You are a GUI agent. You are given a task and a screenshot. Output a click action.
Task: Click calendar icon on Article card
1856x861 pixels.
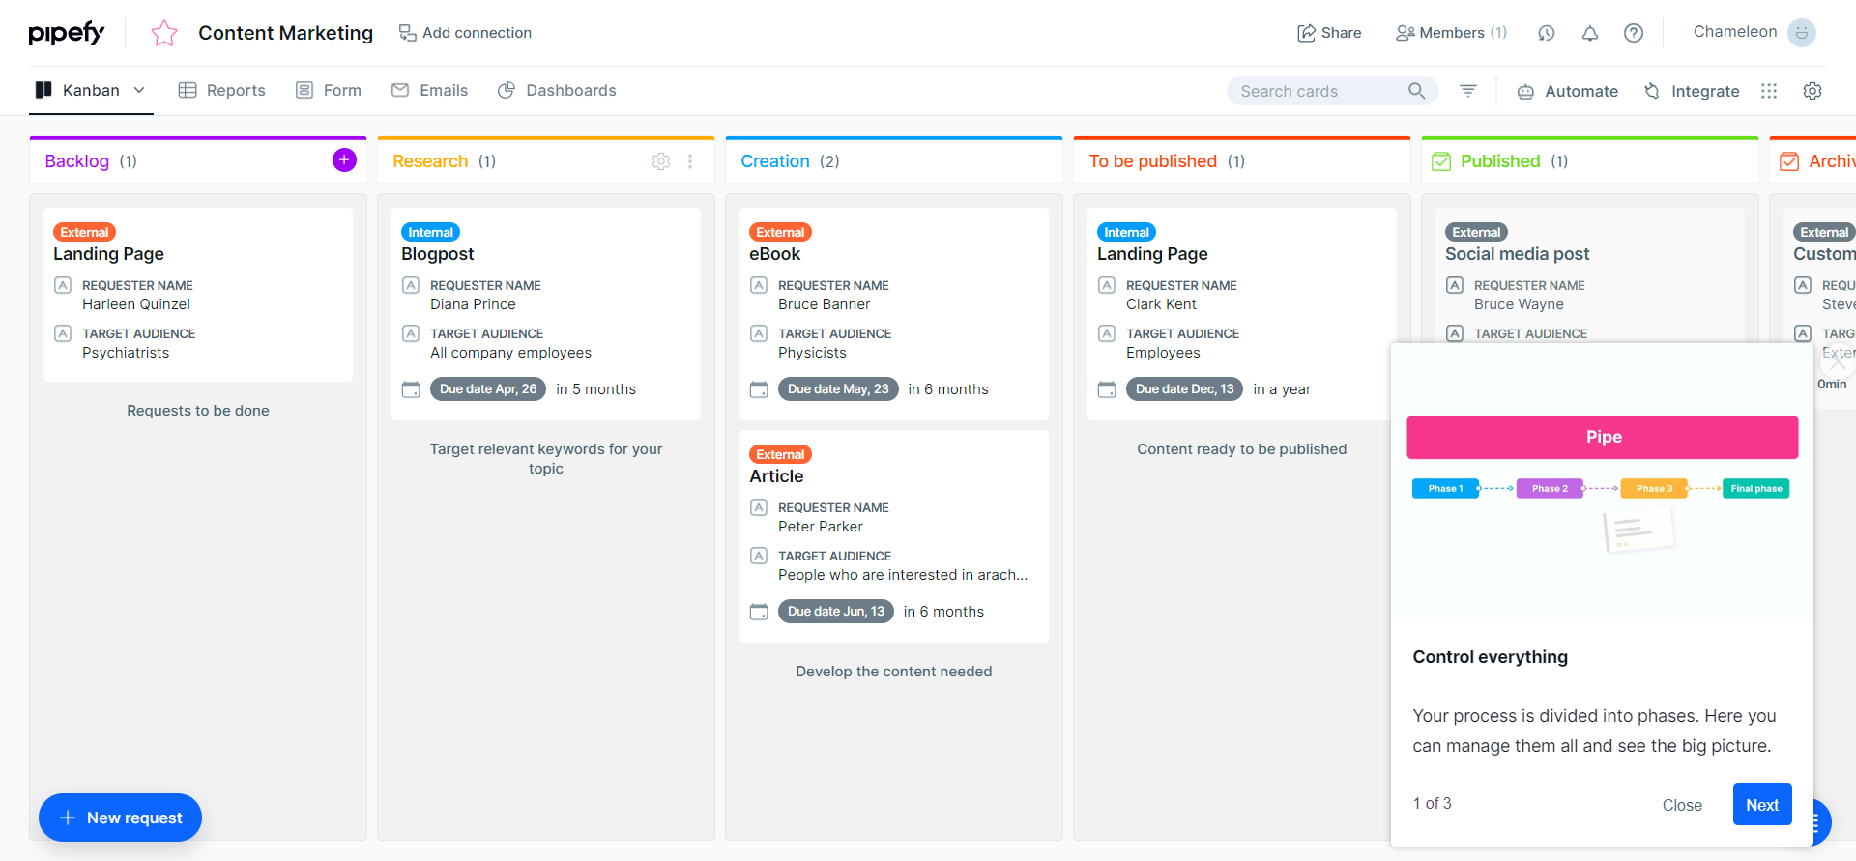pos(759,612)
